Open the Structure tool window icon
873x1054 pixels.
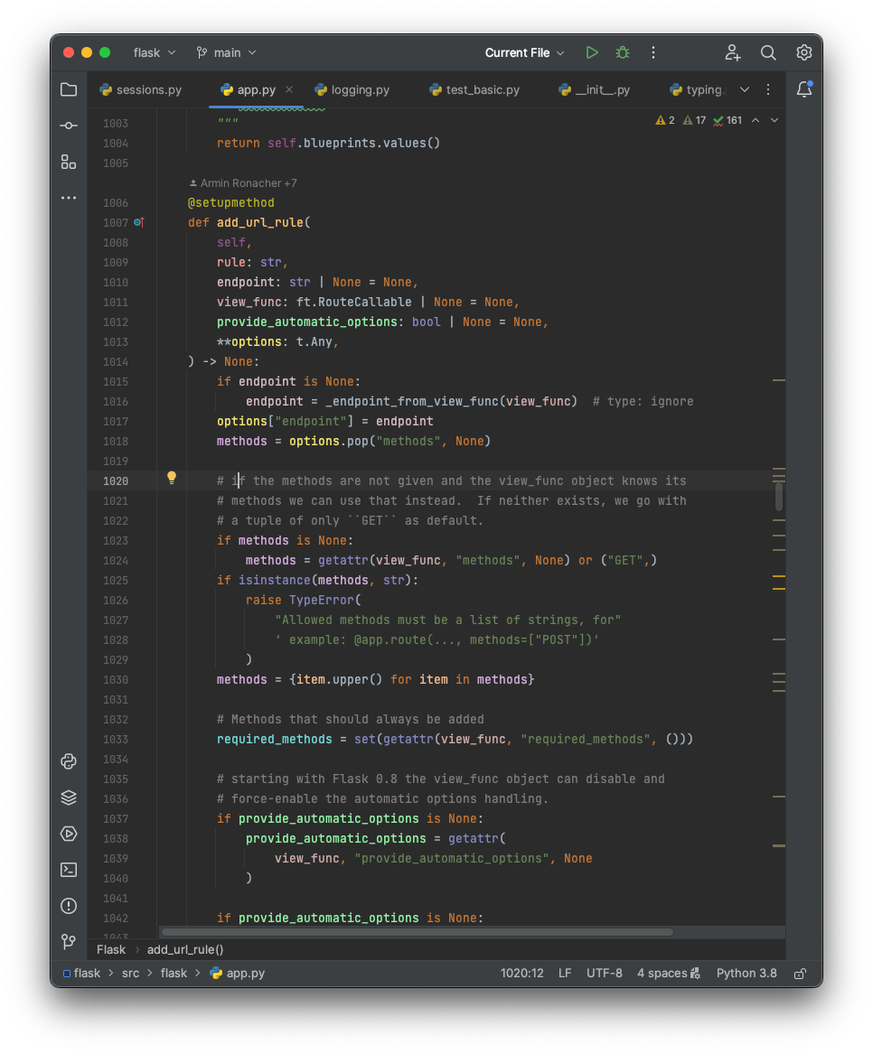click(69, 162)
